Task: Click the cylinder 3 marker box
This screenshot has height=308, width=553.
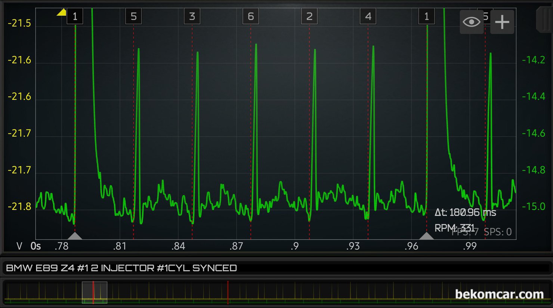Action: pyautogui.click(x=192, y=16)
